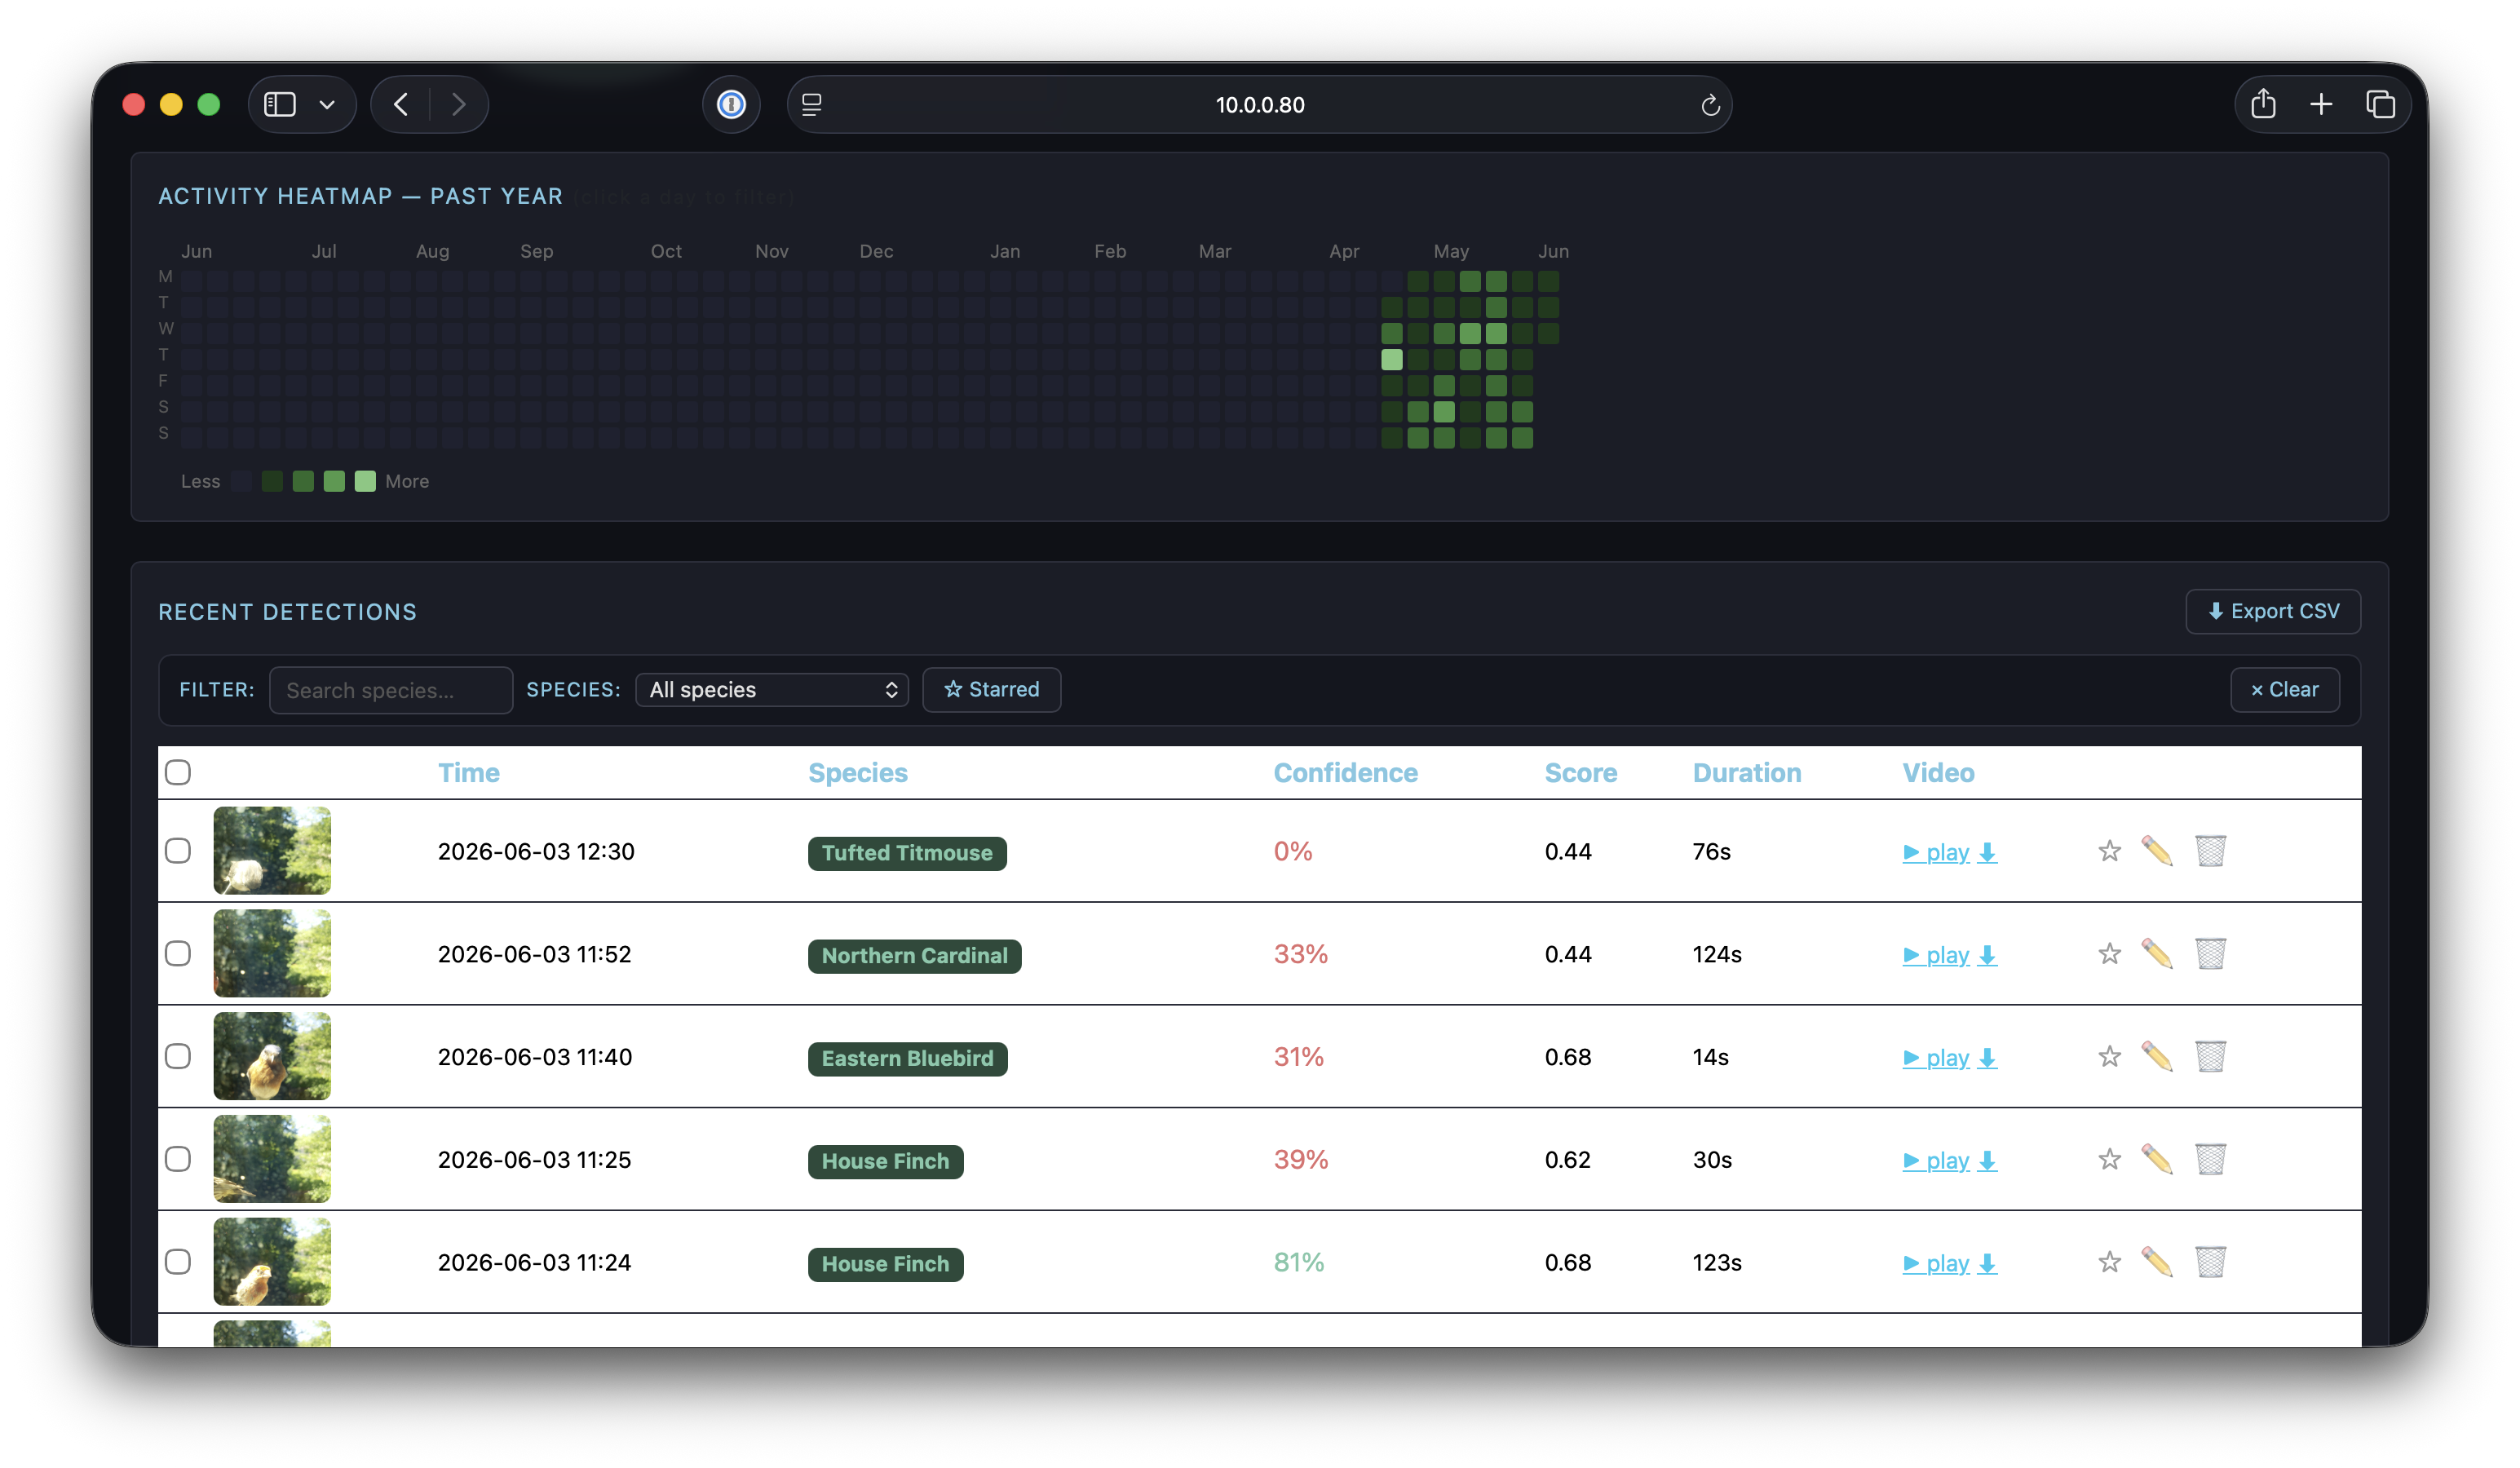Check the Eastern Bluebird row checkbox
Image resolution: width=2520 pixels, height=1468 pixels.
pyautogui.click(x=178, y=1057)
